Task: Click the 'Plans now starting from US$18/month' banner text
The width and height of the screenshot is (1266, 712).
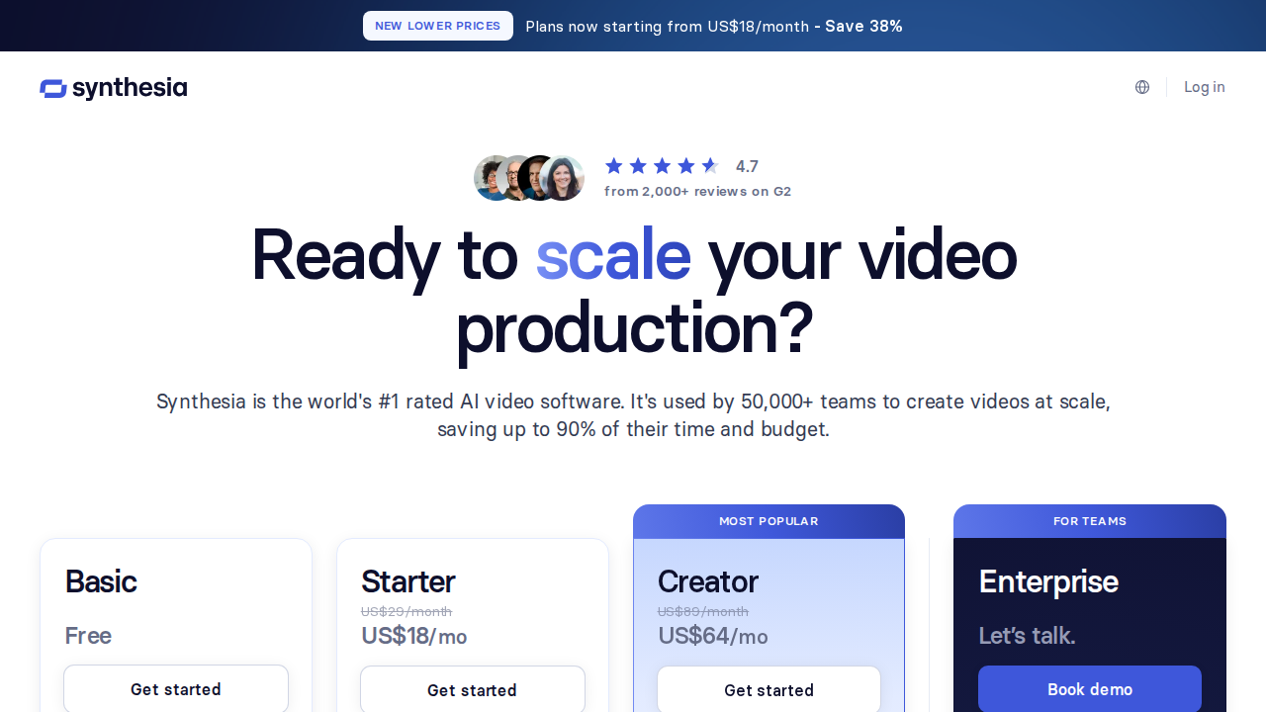Action: tap(668, 26)
